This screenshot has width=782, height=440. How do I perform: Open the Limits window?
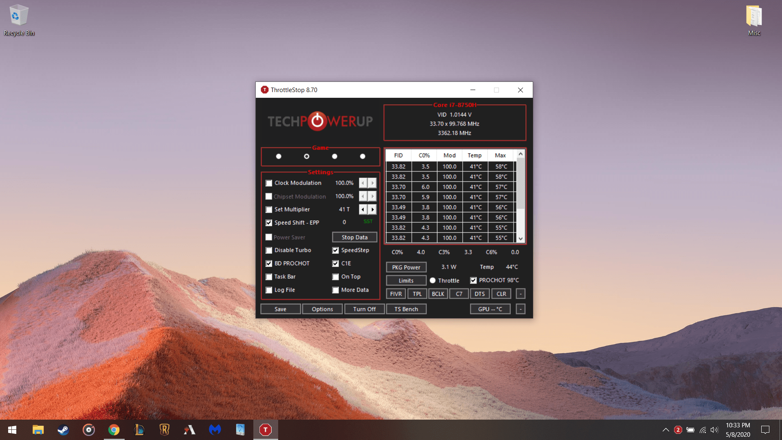406,280
